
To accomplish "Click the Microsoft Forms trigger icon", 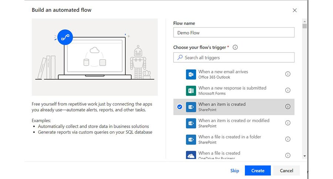I will point(191,91).
